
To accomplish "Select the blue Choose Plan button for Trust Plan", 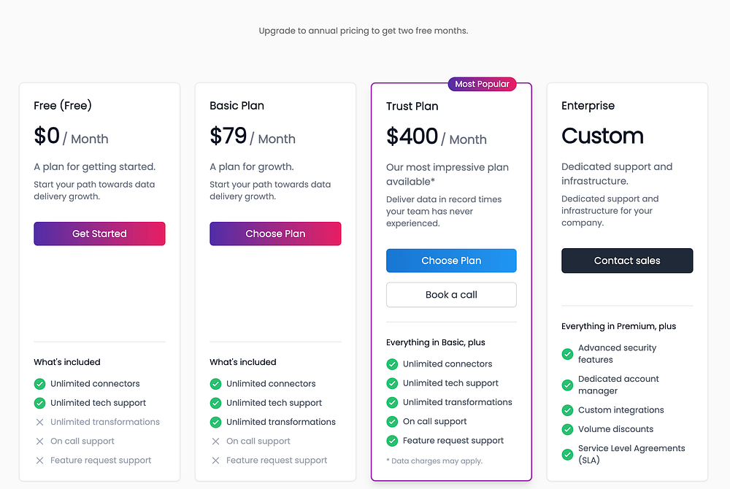I will click(451, 261).
